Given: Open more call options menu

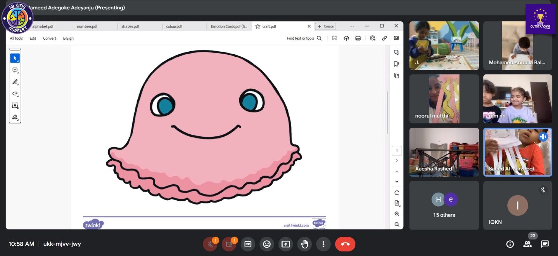Looking at the screenshot, I should point(323,244).
